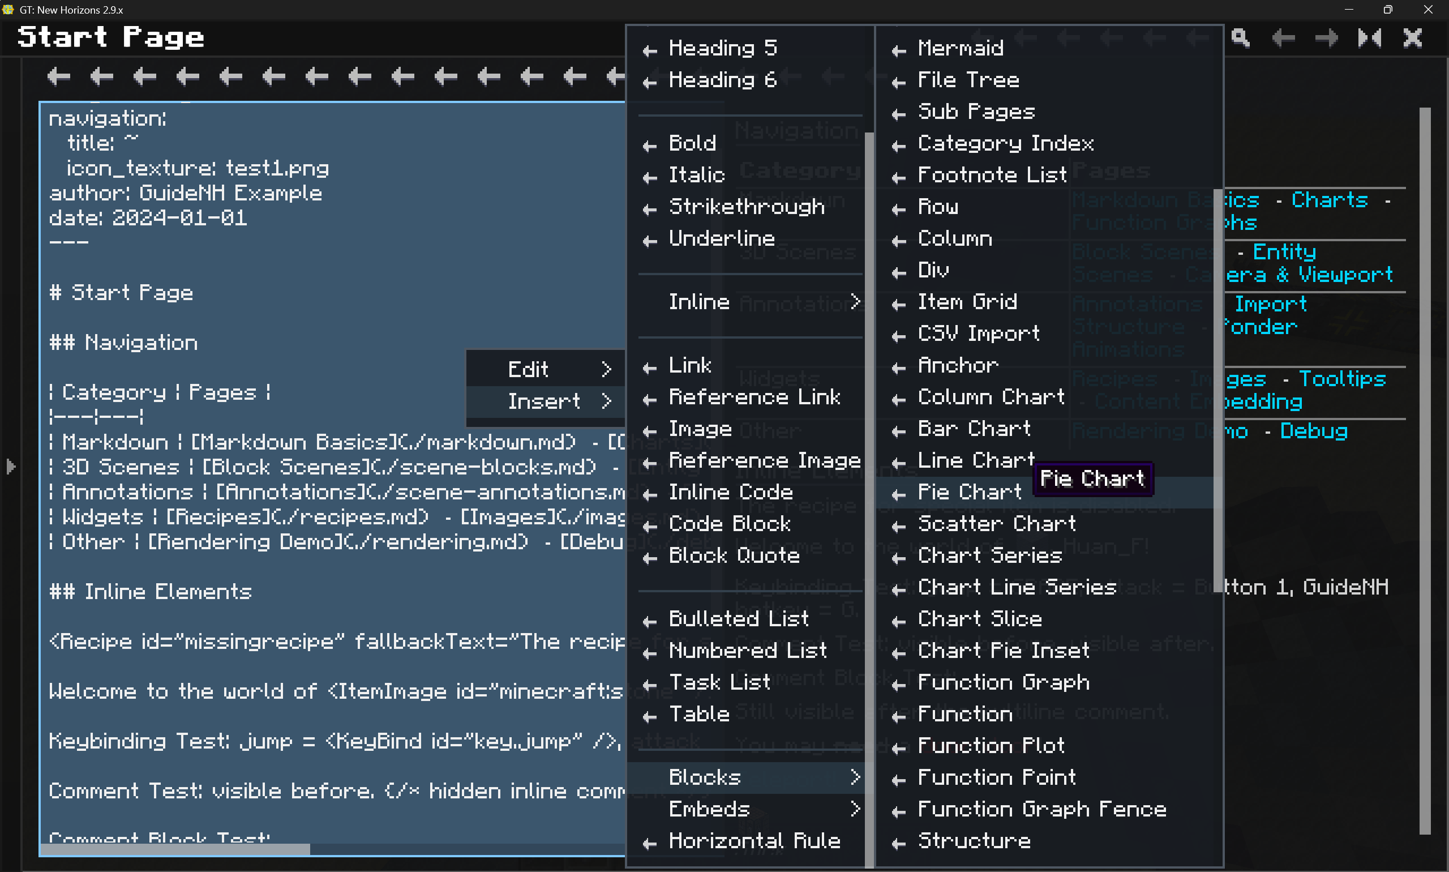Click the collapse-width icon beside the close X
Image resolution: width=1449 pixels, height=872 pixels.
pyautogui.click(x=1369, y=38)
